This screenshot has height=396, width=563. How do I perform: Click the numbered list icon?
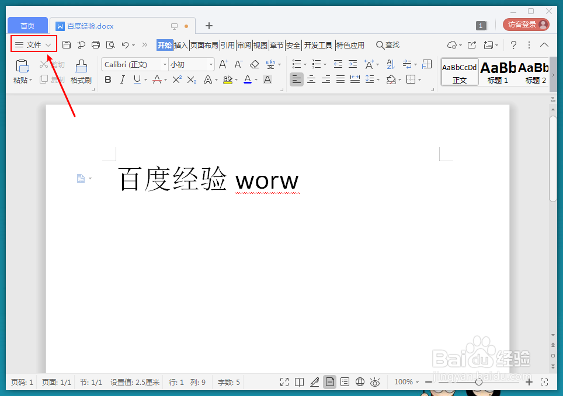[x=317, y=64]
